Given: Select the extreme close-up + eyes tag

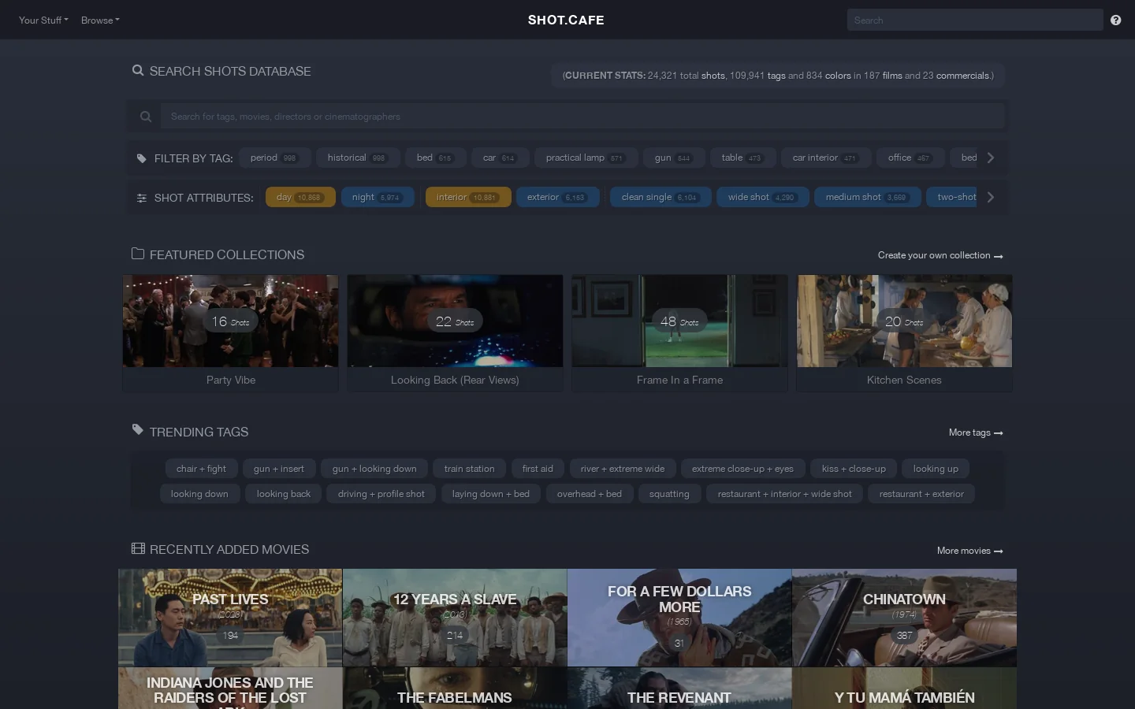Looking at the screenshot, I should [x=742, y=469].
